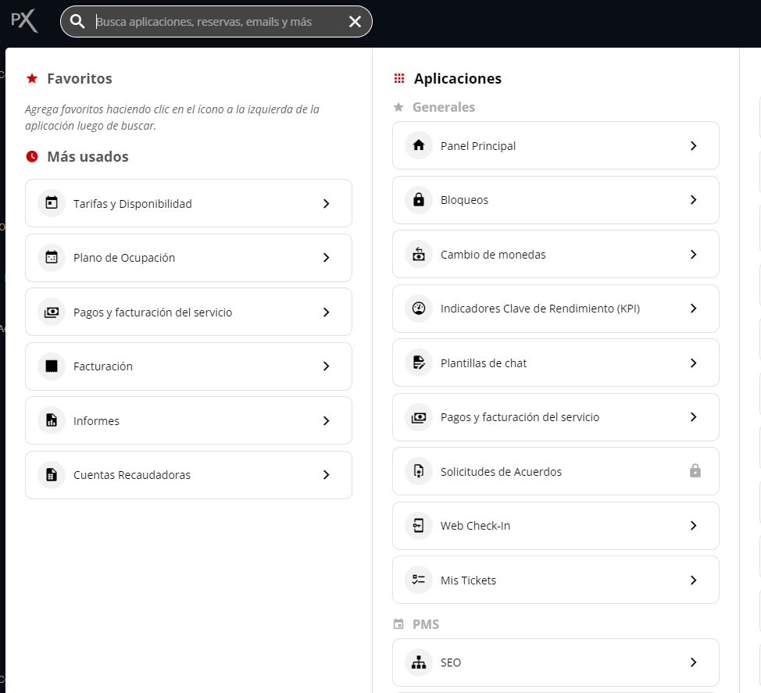The image size is (761, 693).
Task: Expand Cuentas Recaudadoras with its chevron
Action: point(326,475)
